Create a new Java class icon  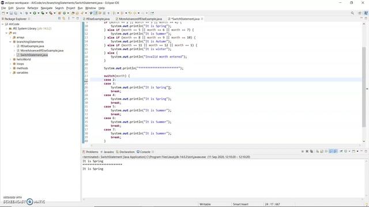pos(64,13)
